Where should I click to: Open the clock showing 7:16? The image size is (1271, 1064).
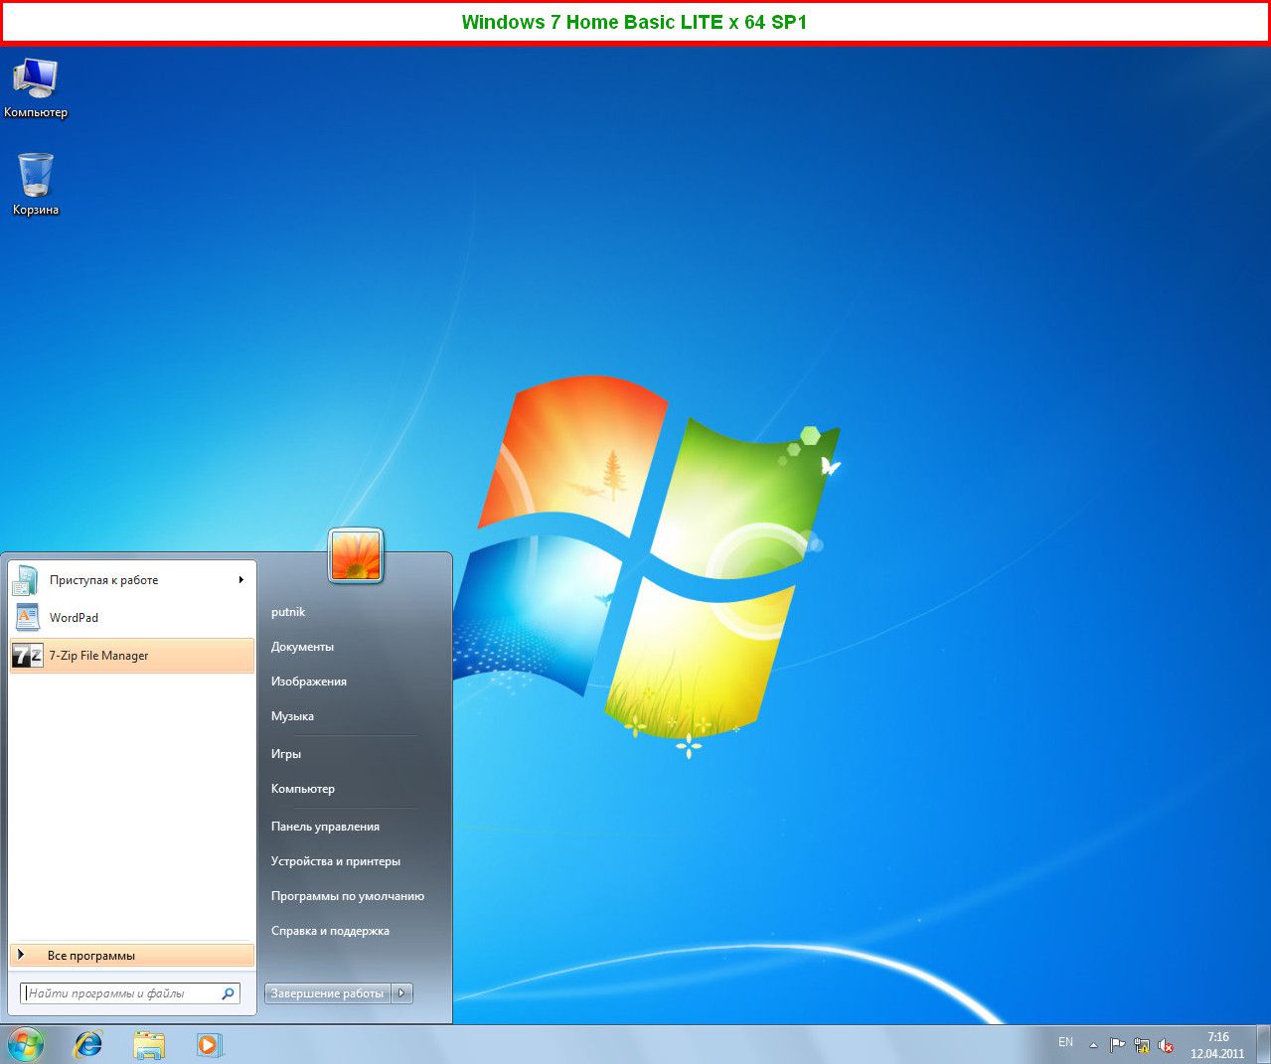[x=1217, y=1045]
